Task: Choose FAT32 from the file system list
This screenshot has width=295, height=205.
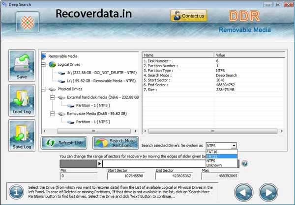Action: pyautogui.click(x=214, y=156)
